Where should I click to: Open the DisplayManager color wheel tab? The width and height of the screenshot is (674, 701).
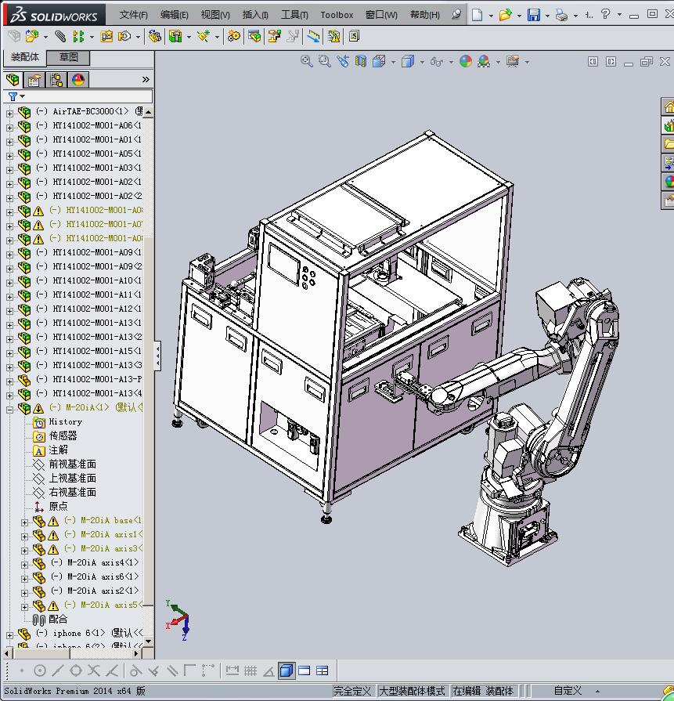coord(78,80)
